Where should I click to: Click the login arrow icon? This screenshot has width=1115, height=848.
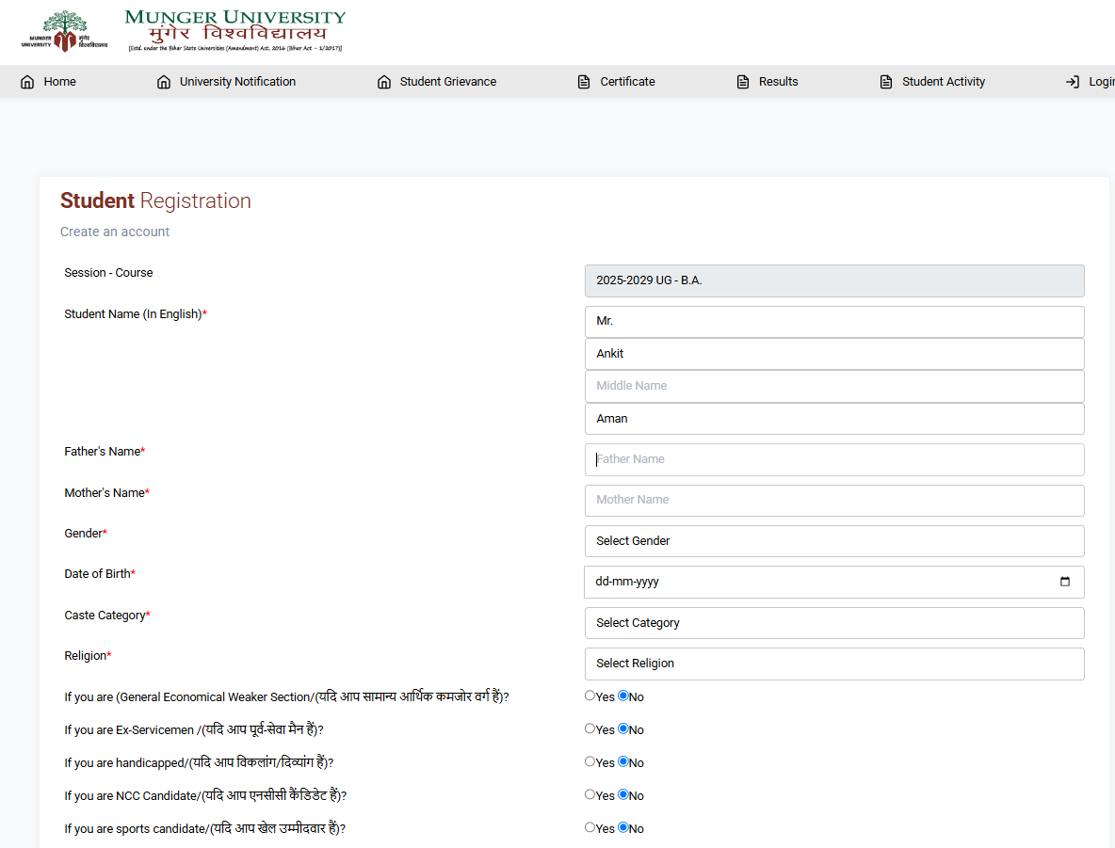click(x=1072, y=82)
